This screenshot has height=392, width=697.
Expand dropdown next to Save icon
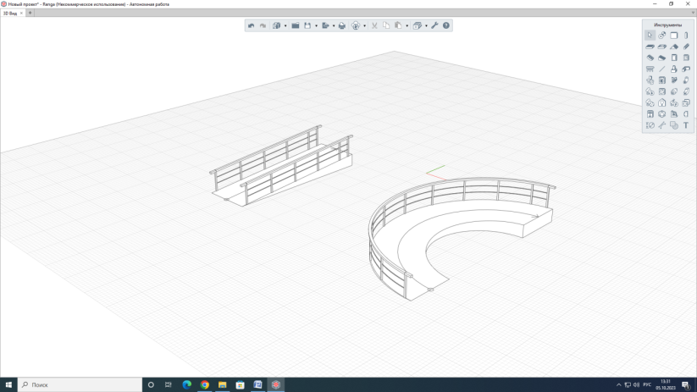pos(316,25)
